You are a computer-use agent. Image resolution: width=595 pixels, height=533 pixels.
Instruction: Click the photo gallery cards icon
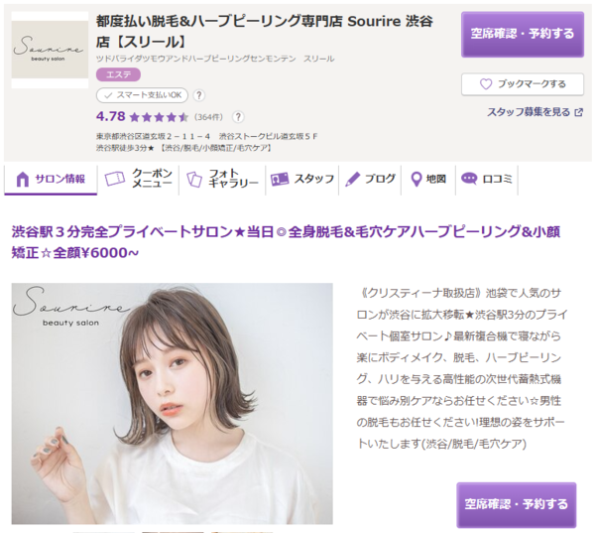[194, 180]
